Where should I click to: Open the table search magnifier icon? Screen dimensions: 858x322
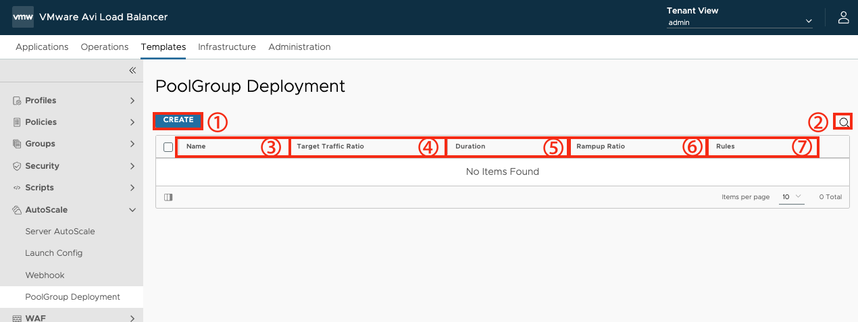click(x=843, y=122)
